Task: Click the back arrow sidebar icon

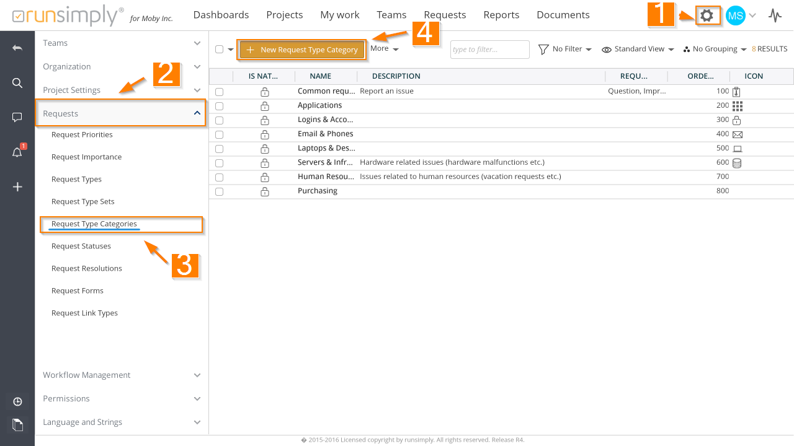Action: click(x=17, y=48)
